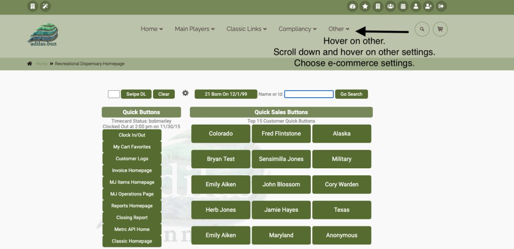Viewport: 514px width, 249px height.
Task: Expand the Main Players dropdown menu
Action: [195, 29]
